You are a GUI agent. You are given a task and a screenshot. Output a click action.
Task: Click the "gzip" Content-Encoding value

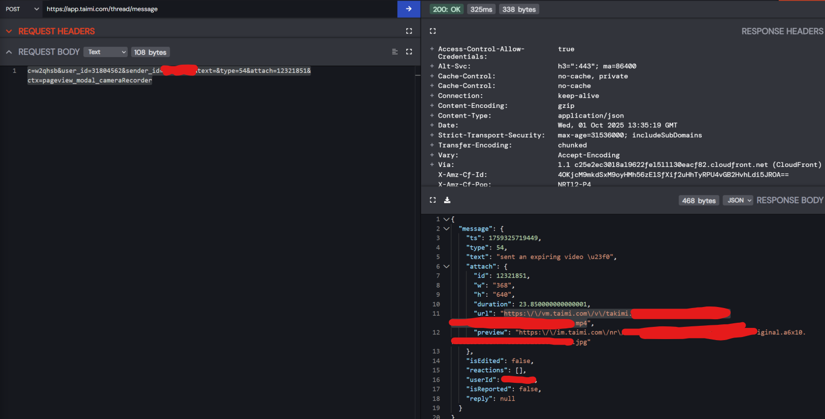click(566, 106)
